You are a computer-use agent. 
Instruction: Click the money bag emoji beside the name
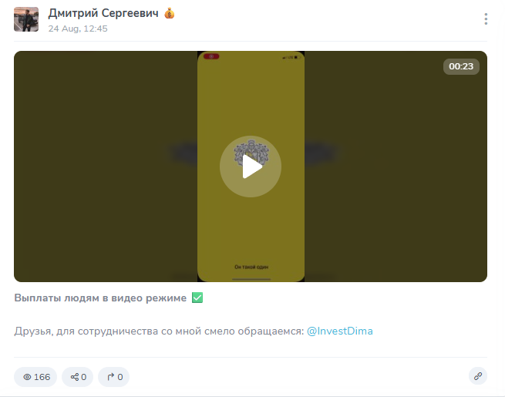tap(170, 14)
